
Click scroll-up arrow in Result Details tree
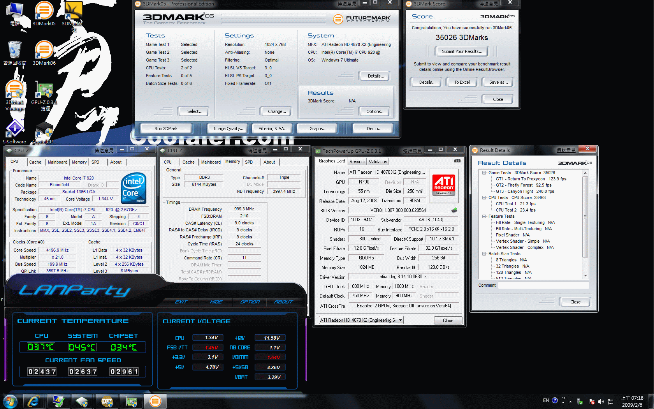pyautogui.click(x=585, y=173)
